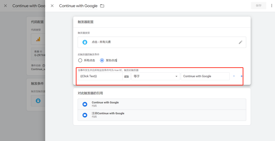The width and height of the screenshot is (275, 141).
Task: Click the trigger mouse icon in 触发条件 card
Action: (38, 101)
